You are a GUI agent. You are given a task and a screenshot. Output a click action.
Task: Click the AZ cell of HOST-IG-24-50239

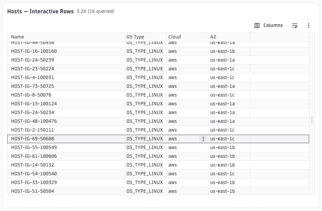pyautogui.click(x=229, y=60)
